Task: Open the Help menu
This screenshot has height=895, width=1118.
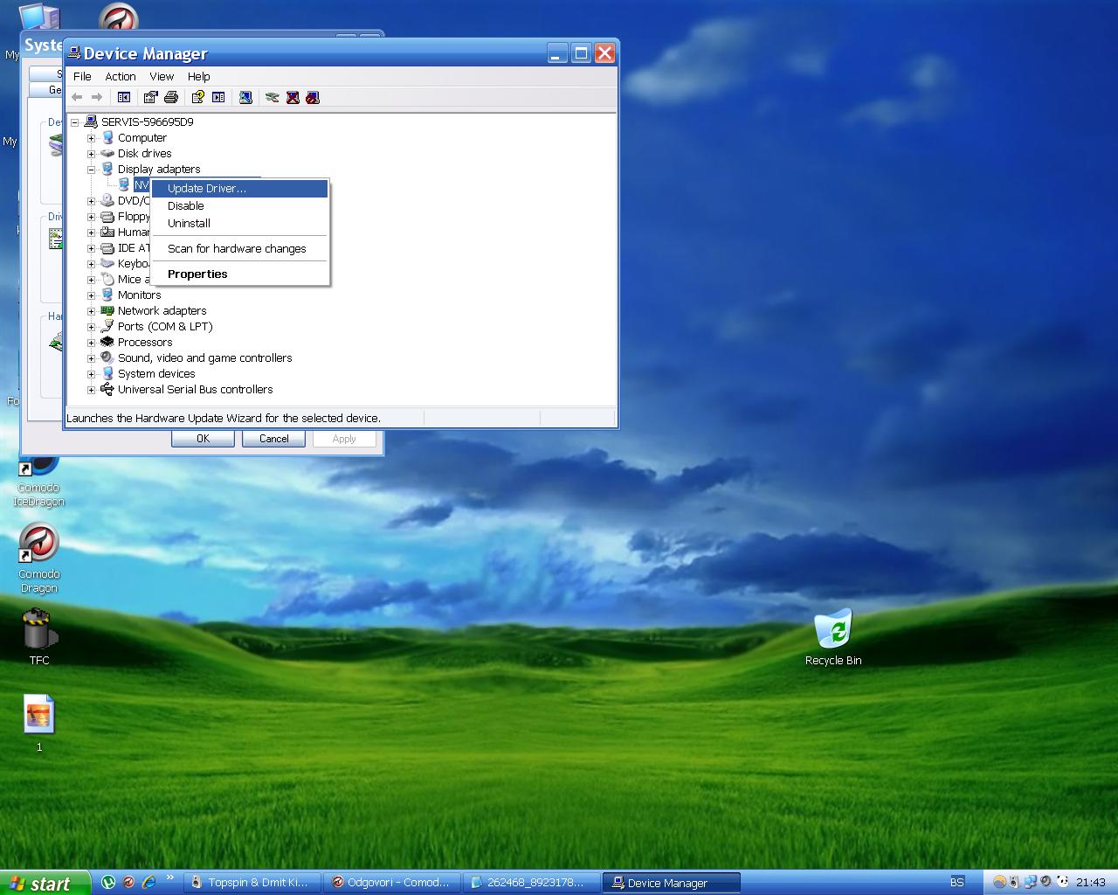Action: coord(199,76)
